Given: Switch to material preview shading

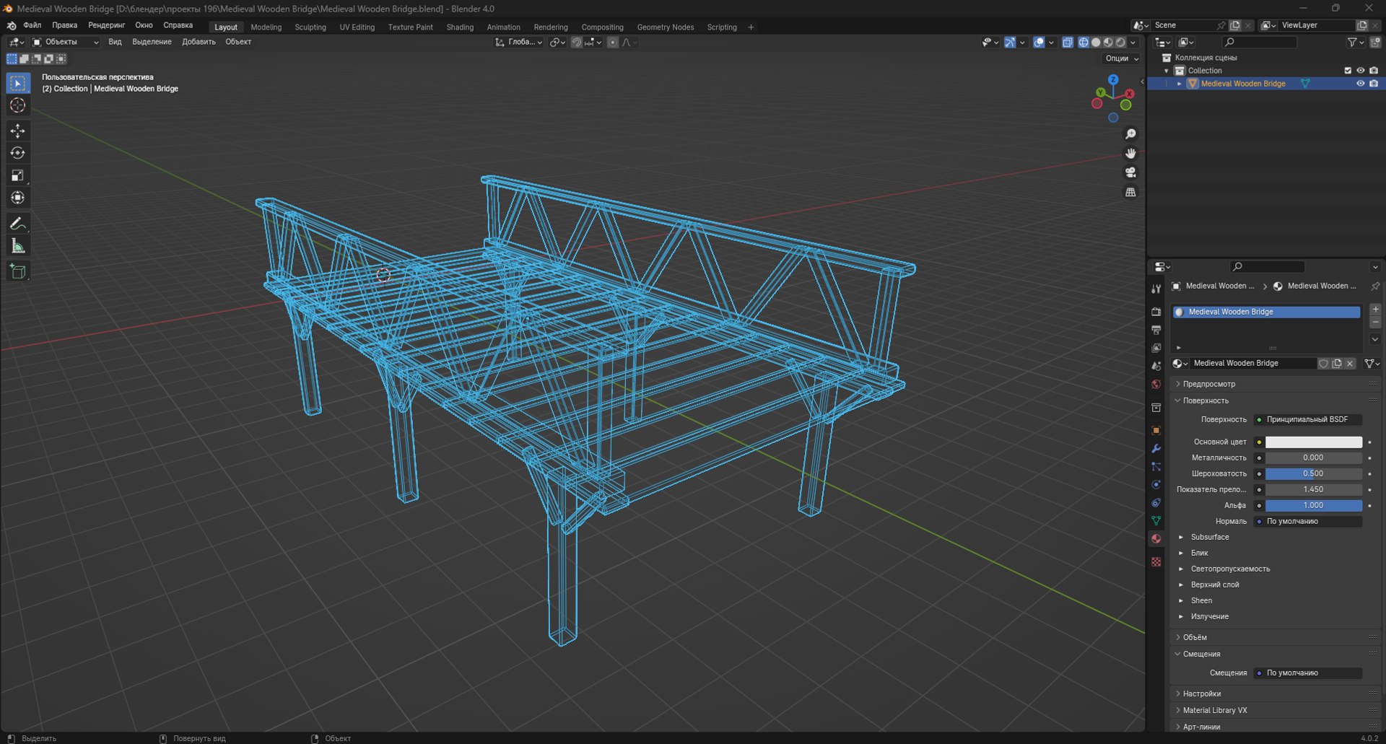Looking at the screenshot, I should (1108, 43).
